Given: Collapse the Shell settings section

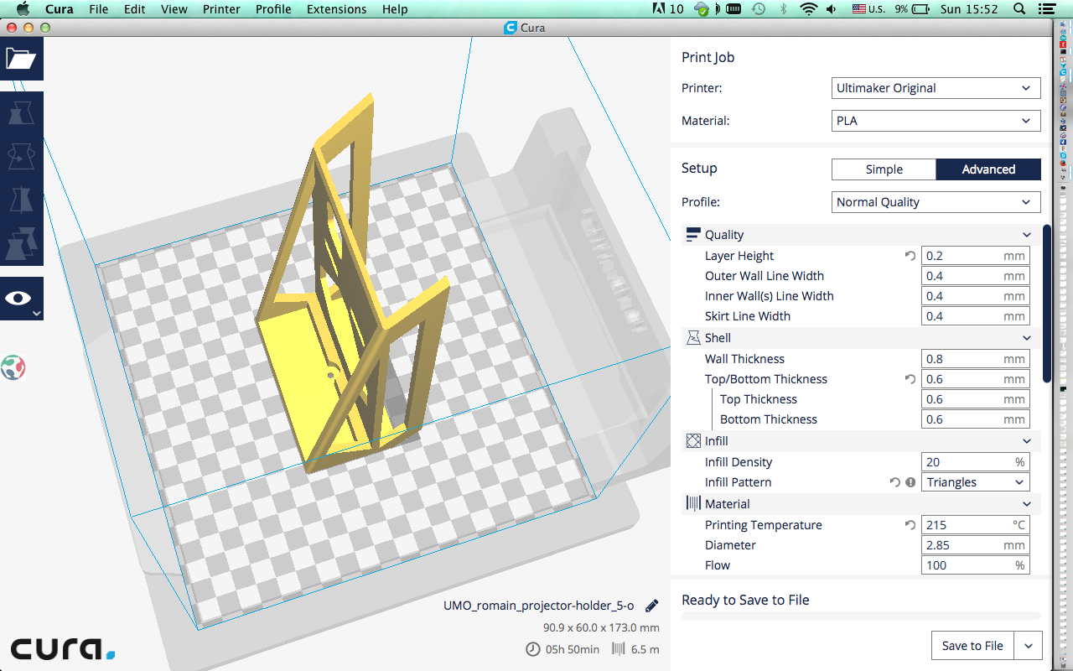Looking at the screenshot, I should (x=1026, y=338).
